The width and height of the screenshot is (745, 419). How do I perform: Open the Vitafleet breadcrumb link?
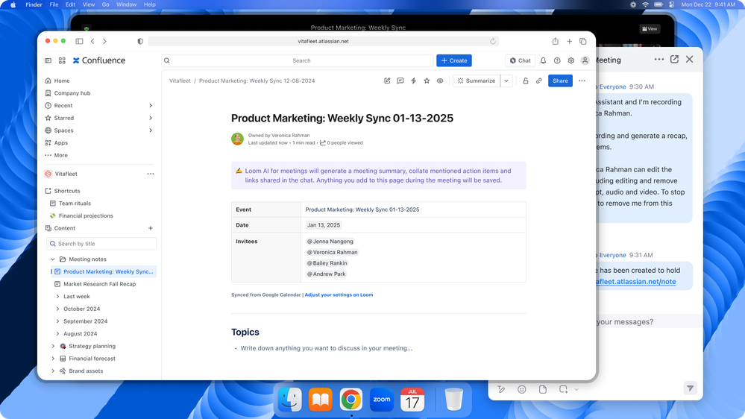click(180, 81)
